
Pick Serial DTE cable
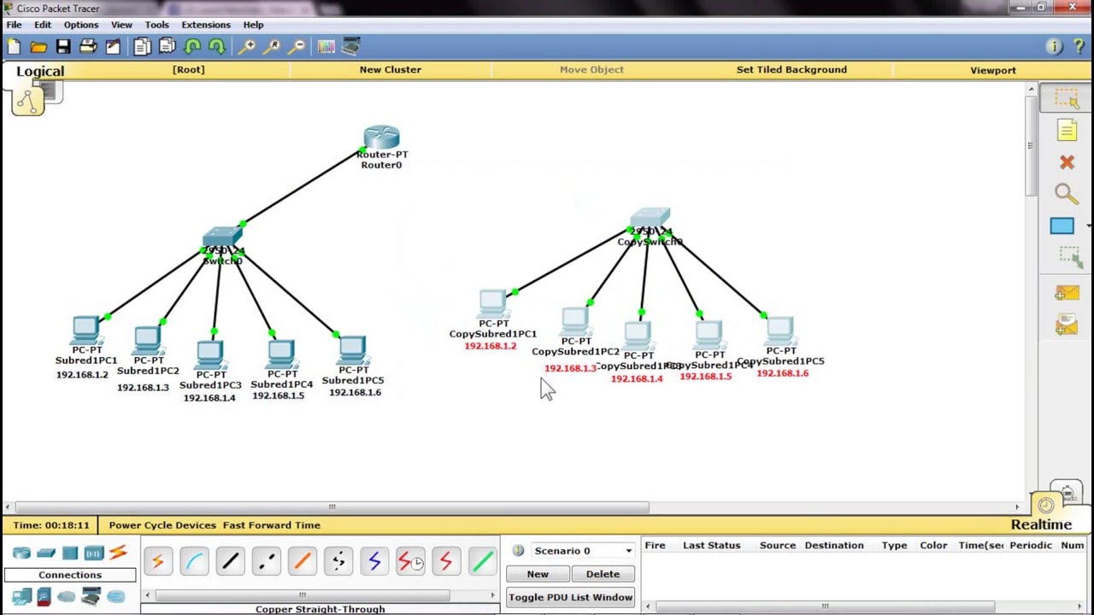point(446,561)
